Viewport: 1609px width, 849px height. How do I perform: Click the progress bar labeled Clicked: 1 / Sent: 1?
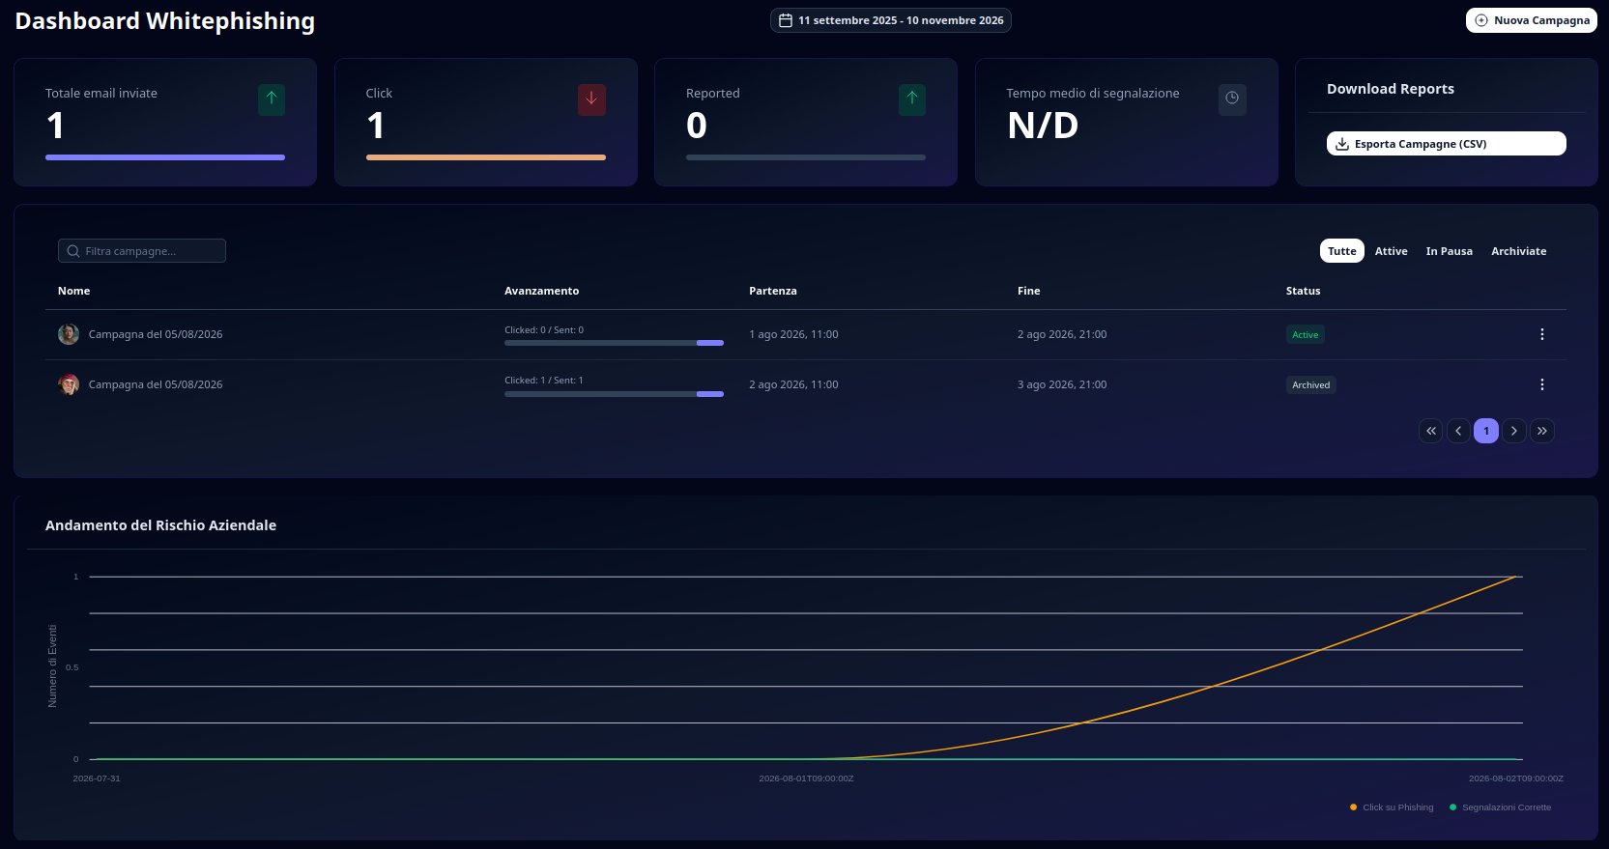coord(614,393)
